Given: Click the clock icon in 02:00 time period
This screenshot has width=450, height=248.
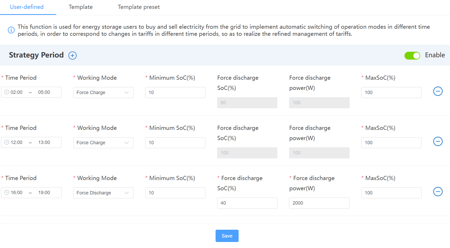Looking at the screenshot, I should 7,92.
